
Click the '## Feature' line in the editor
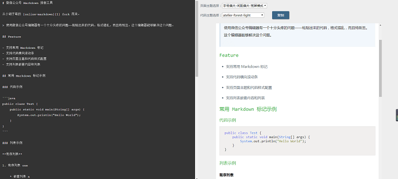point(11,37)
